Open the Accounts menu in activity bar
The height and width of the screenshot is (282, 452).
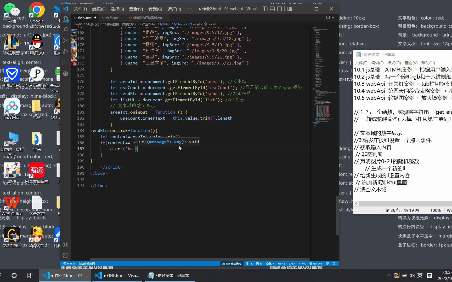[x=65, y=244]
